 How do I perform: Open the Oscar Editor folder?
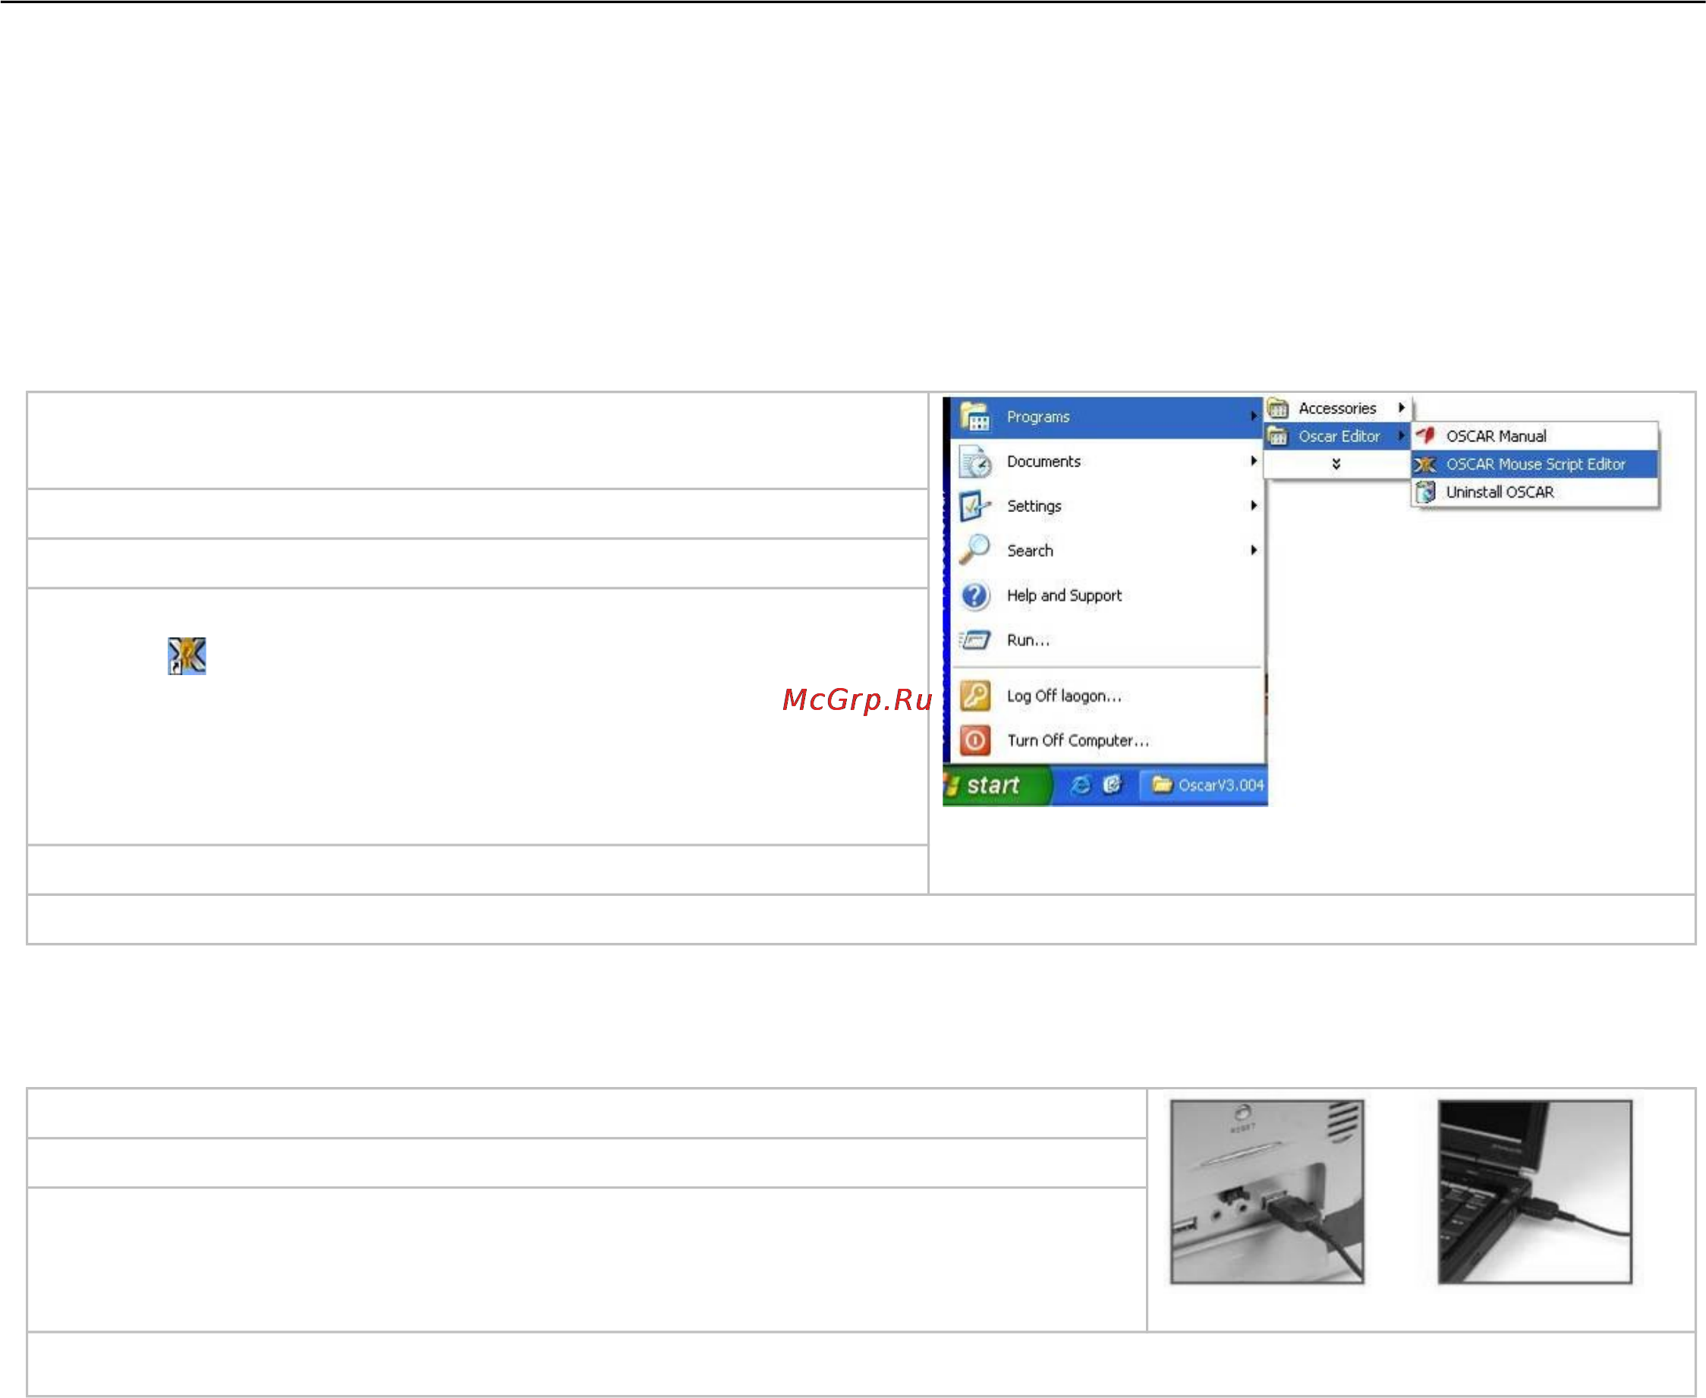pyautogui.click(x=1337, y=436)
